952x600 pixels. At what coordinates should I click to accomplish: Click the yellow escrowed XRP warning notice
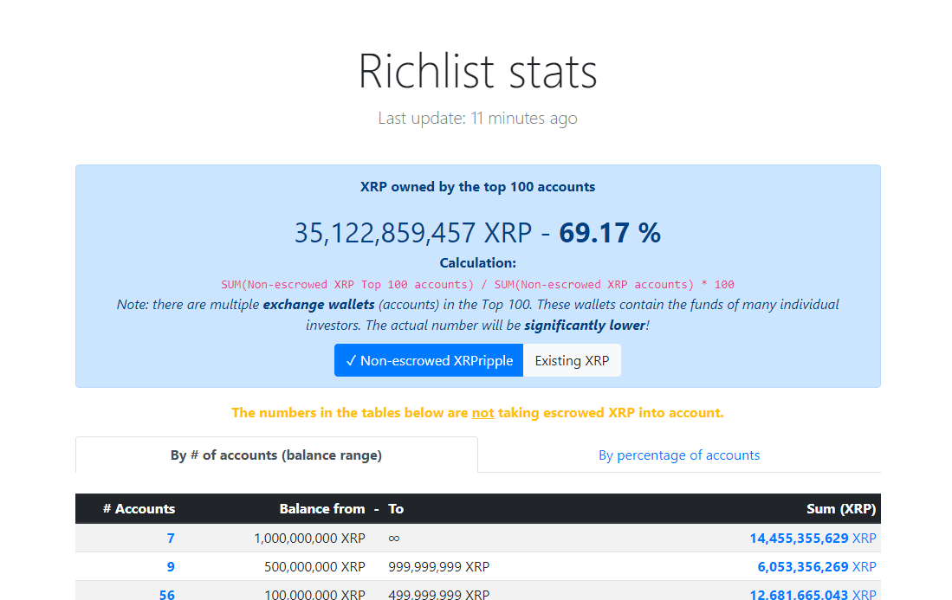477,413
